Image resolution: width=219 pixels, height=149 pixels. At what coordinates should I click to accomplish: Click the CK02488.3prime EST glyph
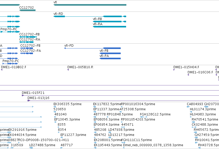(x=194, y=127)
